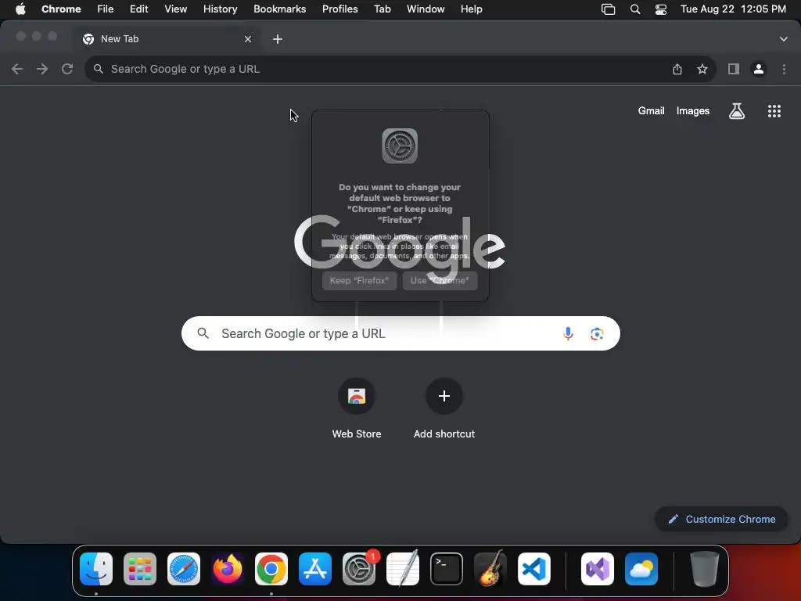The width and height of the screenshot is (801, 601).
Task: Open the History menu
Action: point(220,9)
